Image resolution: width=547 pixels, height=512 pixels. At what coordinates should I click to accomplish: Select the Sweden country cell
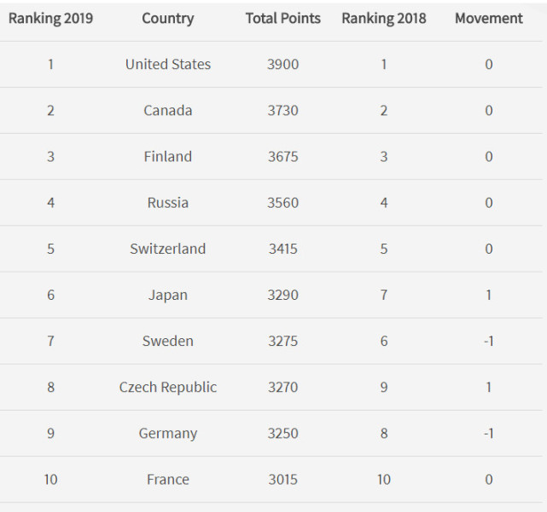[x=168, y=341]
